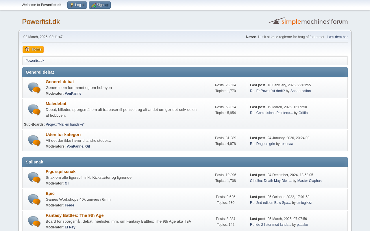Viewport: 370px width, 231px height.
Task: Click the Log in button
Action: tap(77, 5)
